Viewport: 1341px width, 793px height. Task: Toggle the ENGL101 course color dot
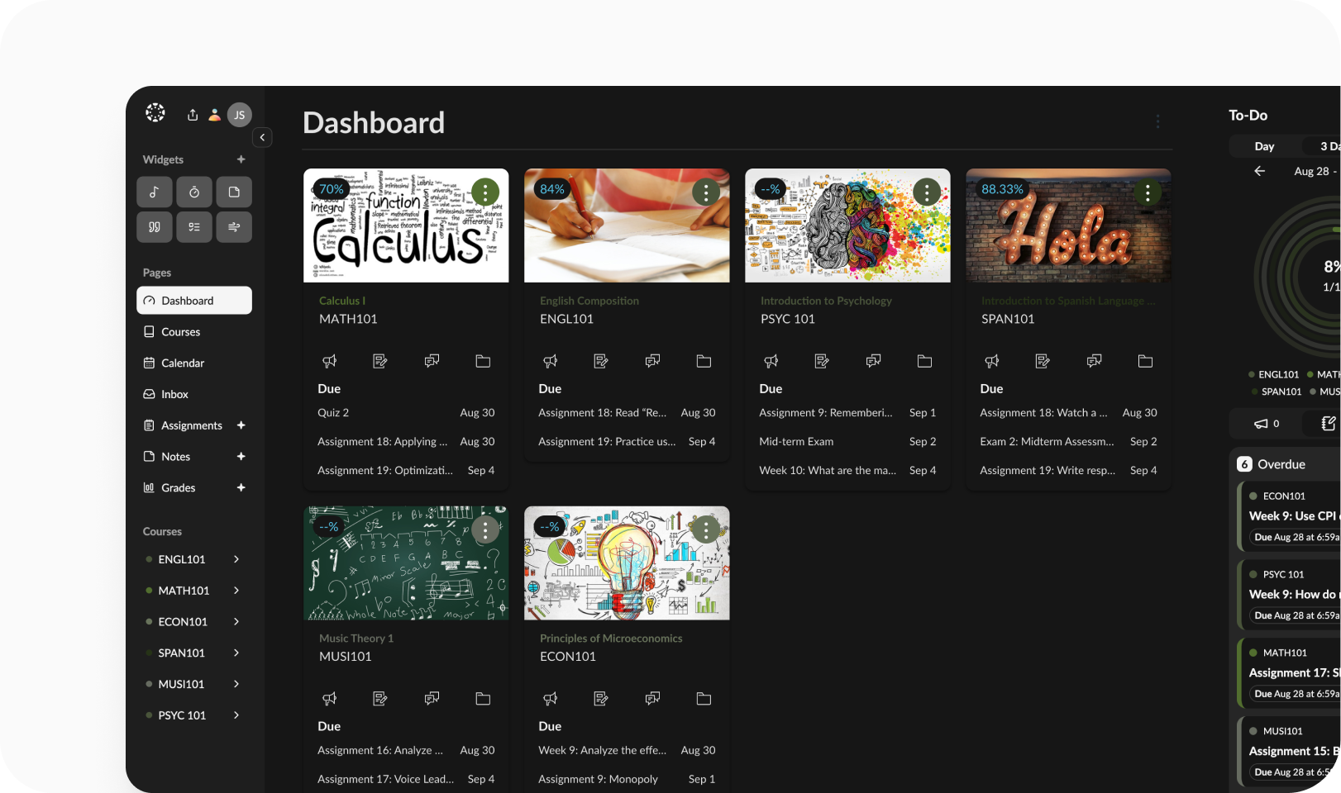click(148, 559)
